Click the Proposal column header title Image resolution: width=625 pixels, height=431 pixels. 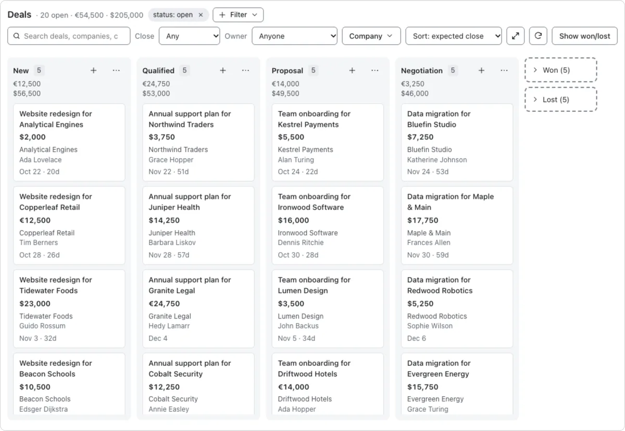(287, 71)
